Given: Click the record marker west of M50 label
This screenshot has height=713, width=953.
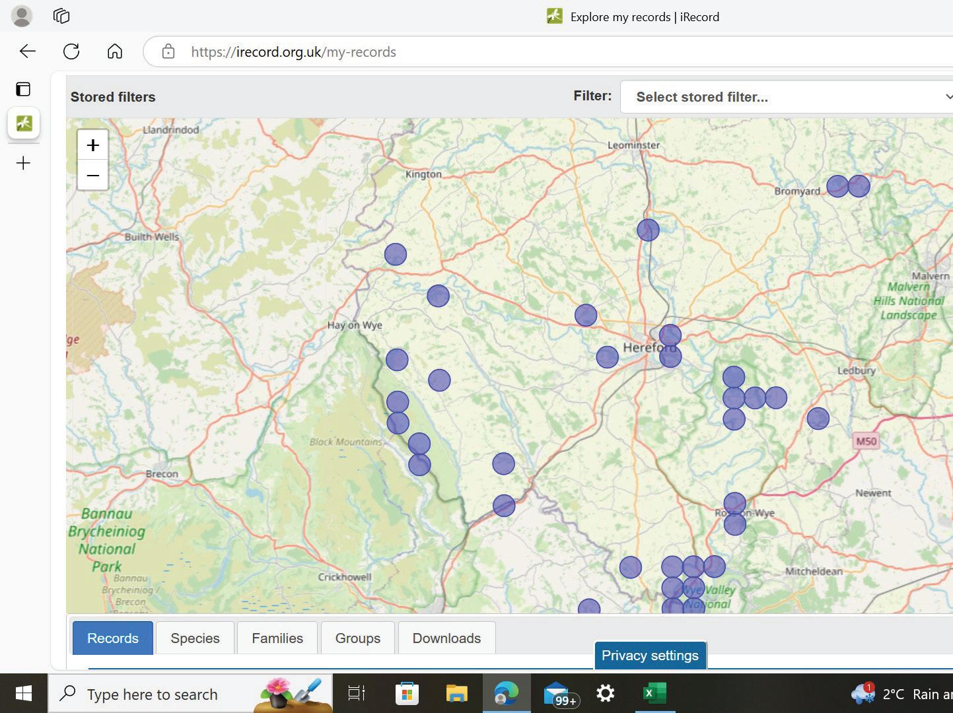Looking at the screenshot, I should pos(818,418).
